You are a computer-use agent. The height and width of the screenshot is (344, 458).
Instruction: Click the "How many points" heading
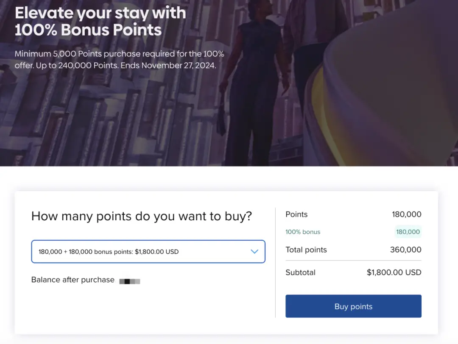click(142, 216)
